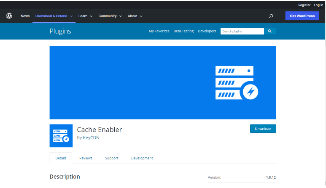Open the site search magnifier icon
Image resolution: width=326 pixels, height=188 pixels.
coord(271,16)
